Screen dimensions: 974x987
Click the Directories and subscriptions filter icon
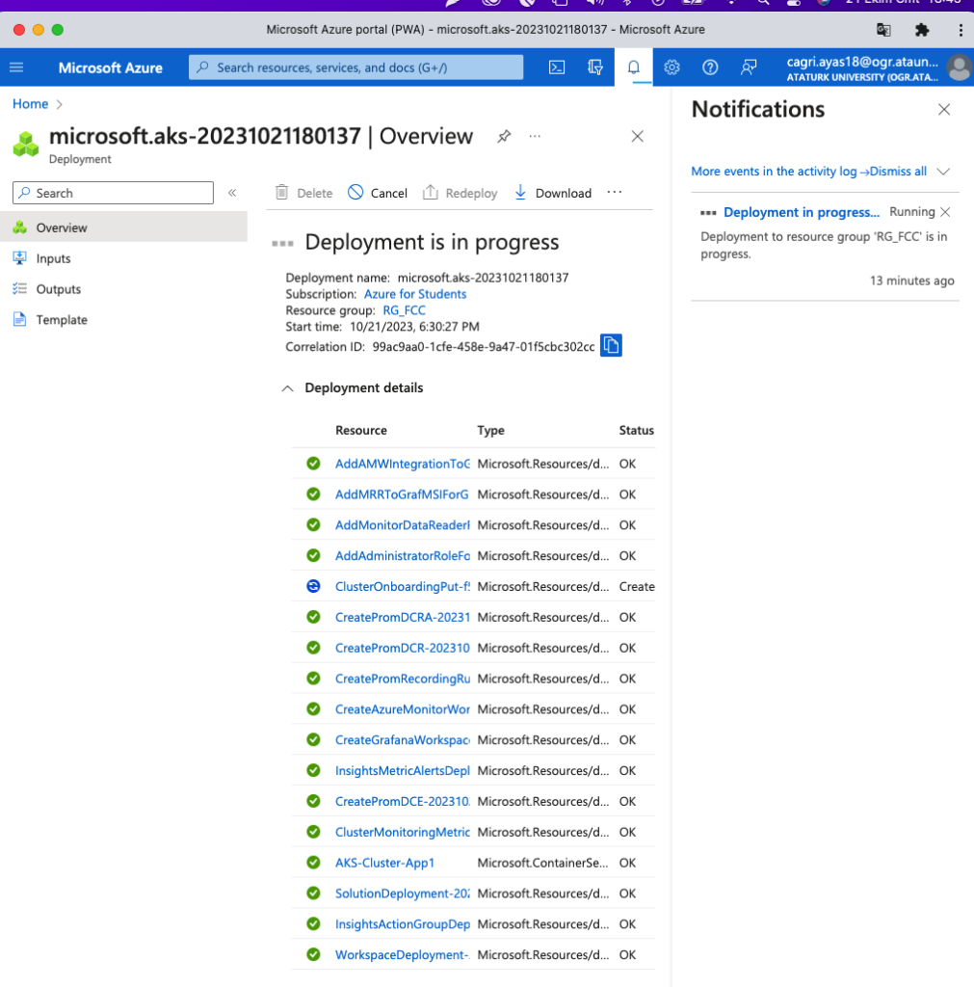(595, 67)
